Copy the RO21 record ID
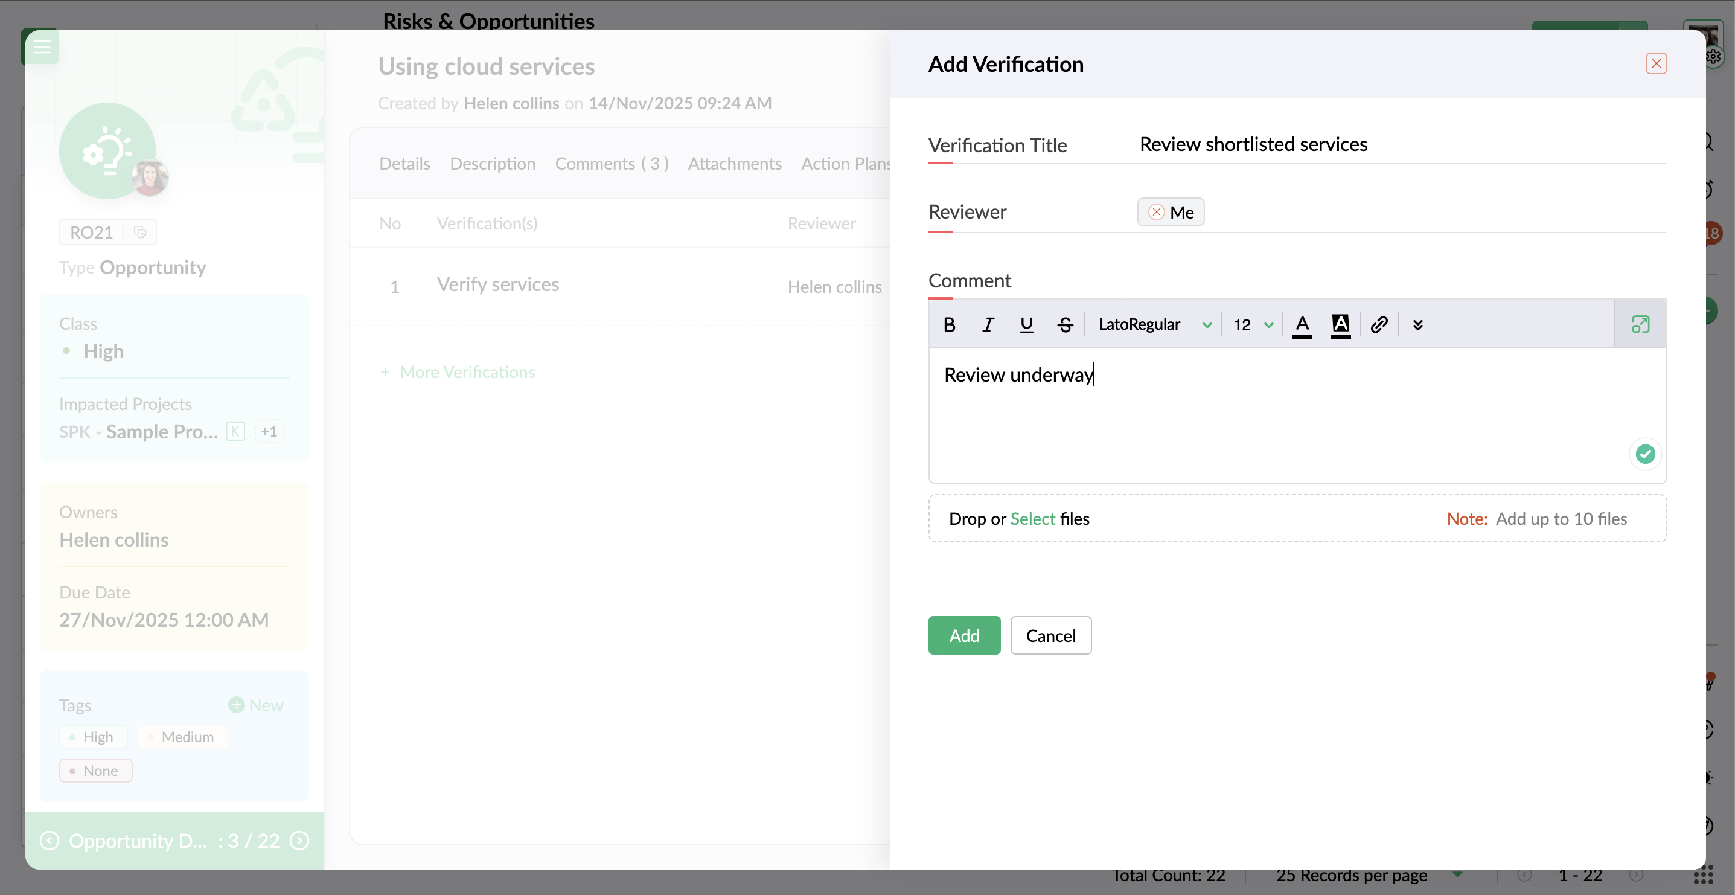The width and height of the screenshot is (1735, 895). click(140, 232)
